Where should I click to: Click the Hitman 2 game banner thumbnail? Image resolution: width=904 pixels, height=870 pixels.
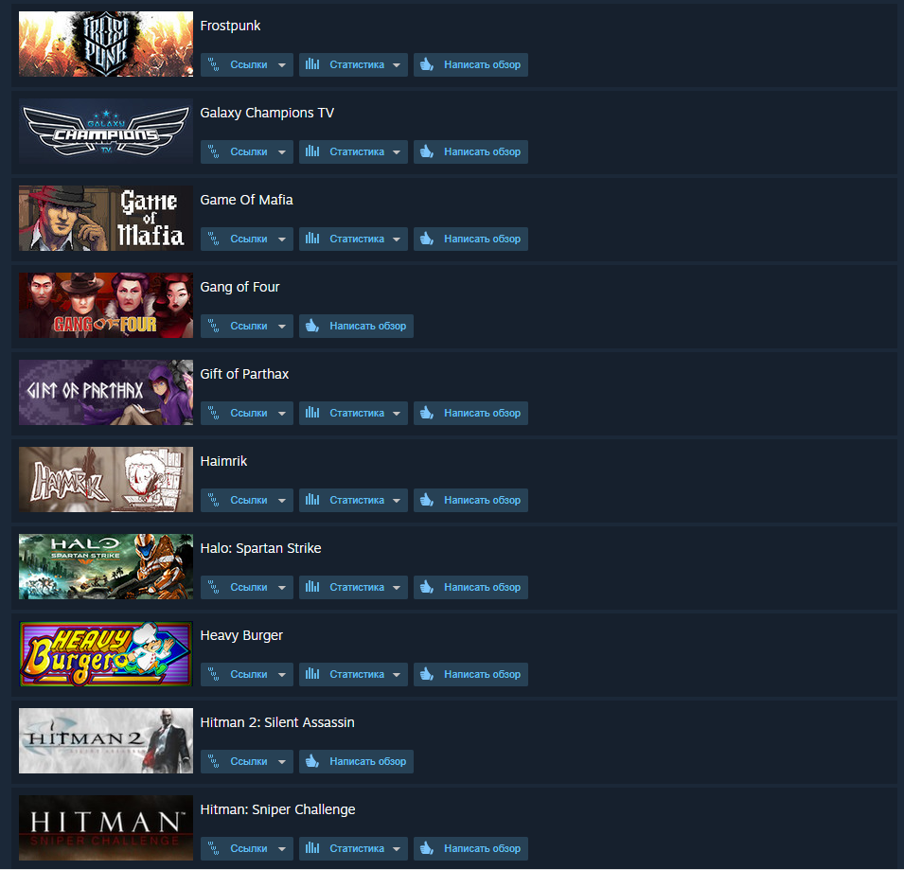click(x=106, y=740)
